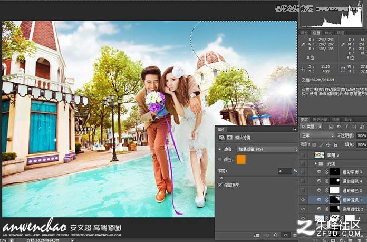Screen dimensions: 367x242
Task: Click the 填充 fill field
Action: (x=361, y=145)
